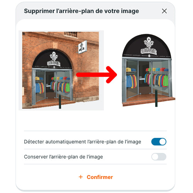The image size is (193, 193).
Task: Click the Supprimer l'arrière-plan dialog title
Action: click(81, 11)
